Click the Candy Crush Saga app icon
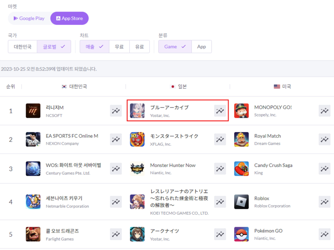Viewport: 334px width, 250px height. [241, 168]
